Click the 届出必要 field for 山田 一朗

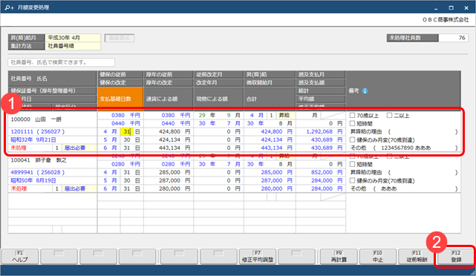point(79,148)
